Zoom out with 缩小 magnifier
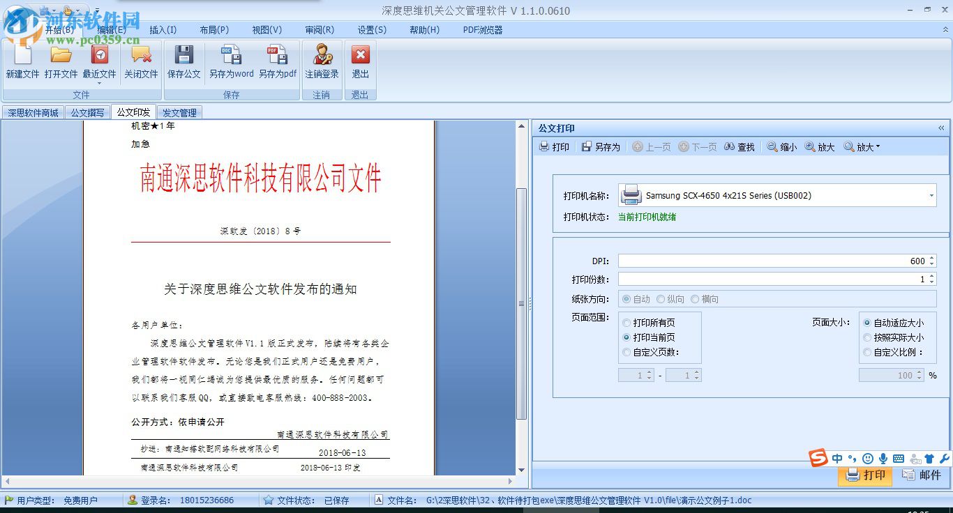This screenshot has height=513, width=953. (x=782, y=147)
